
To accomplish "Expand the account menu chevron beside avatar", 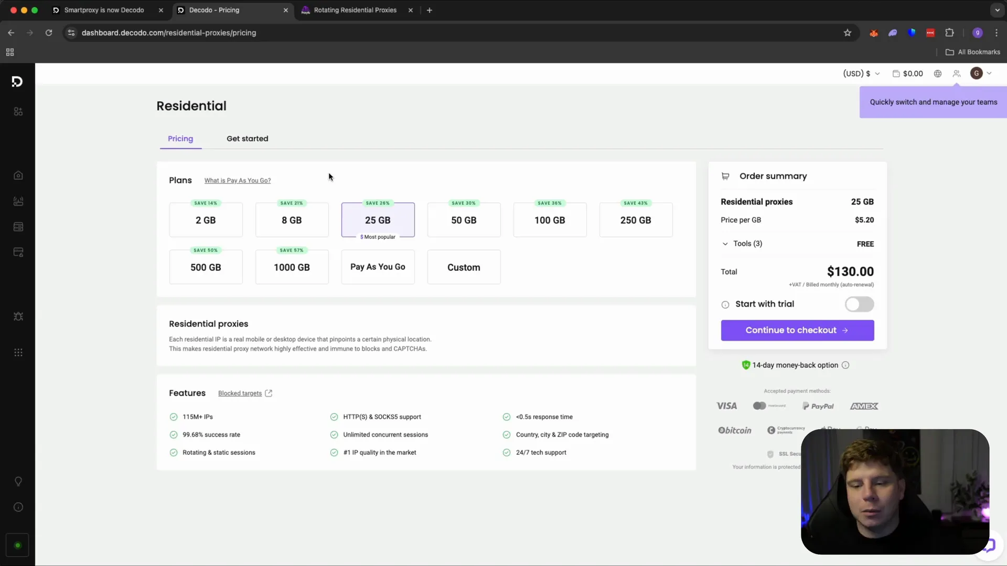I will pyautogui.click(x=989, y=74).
